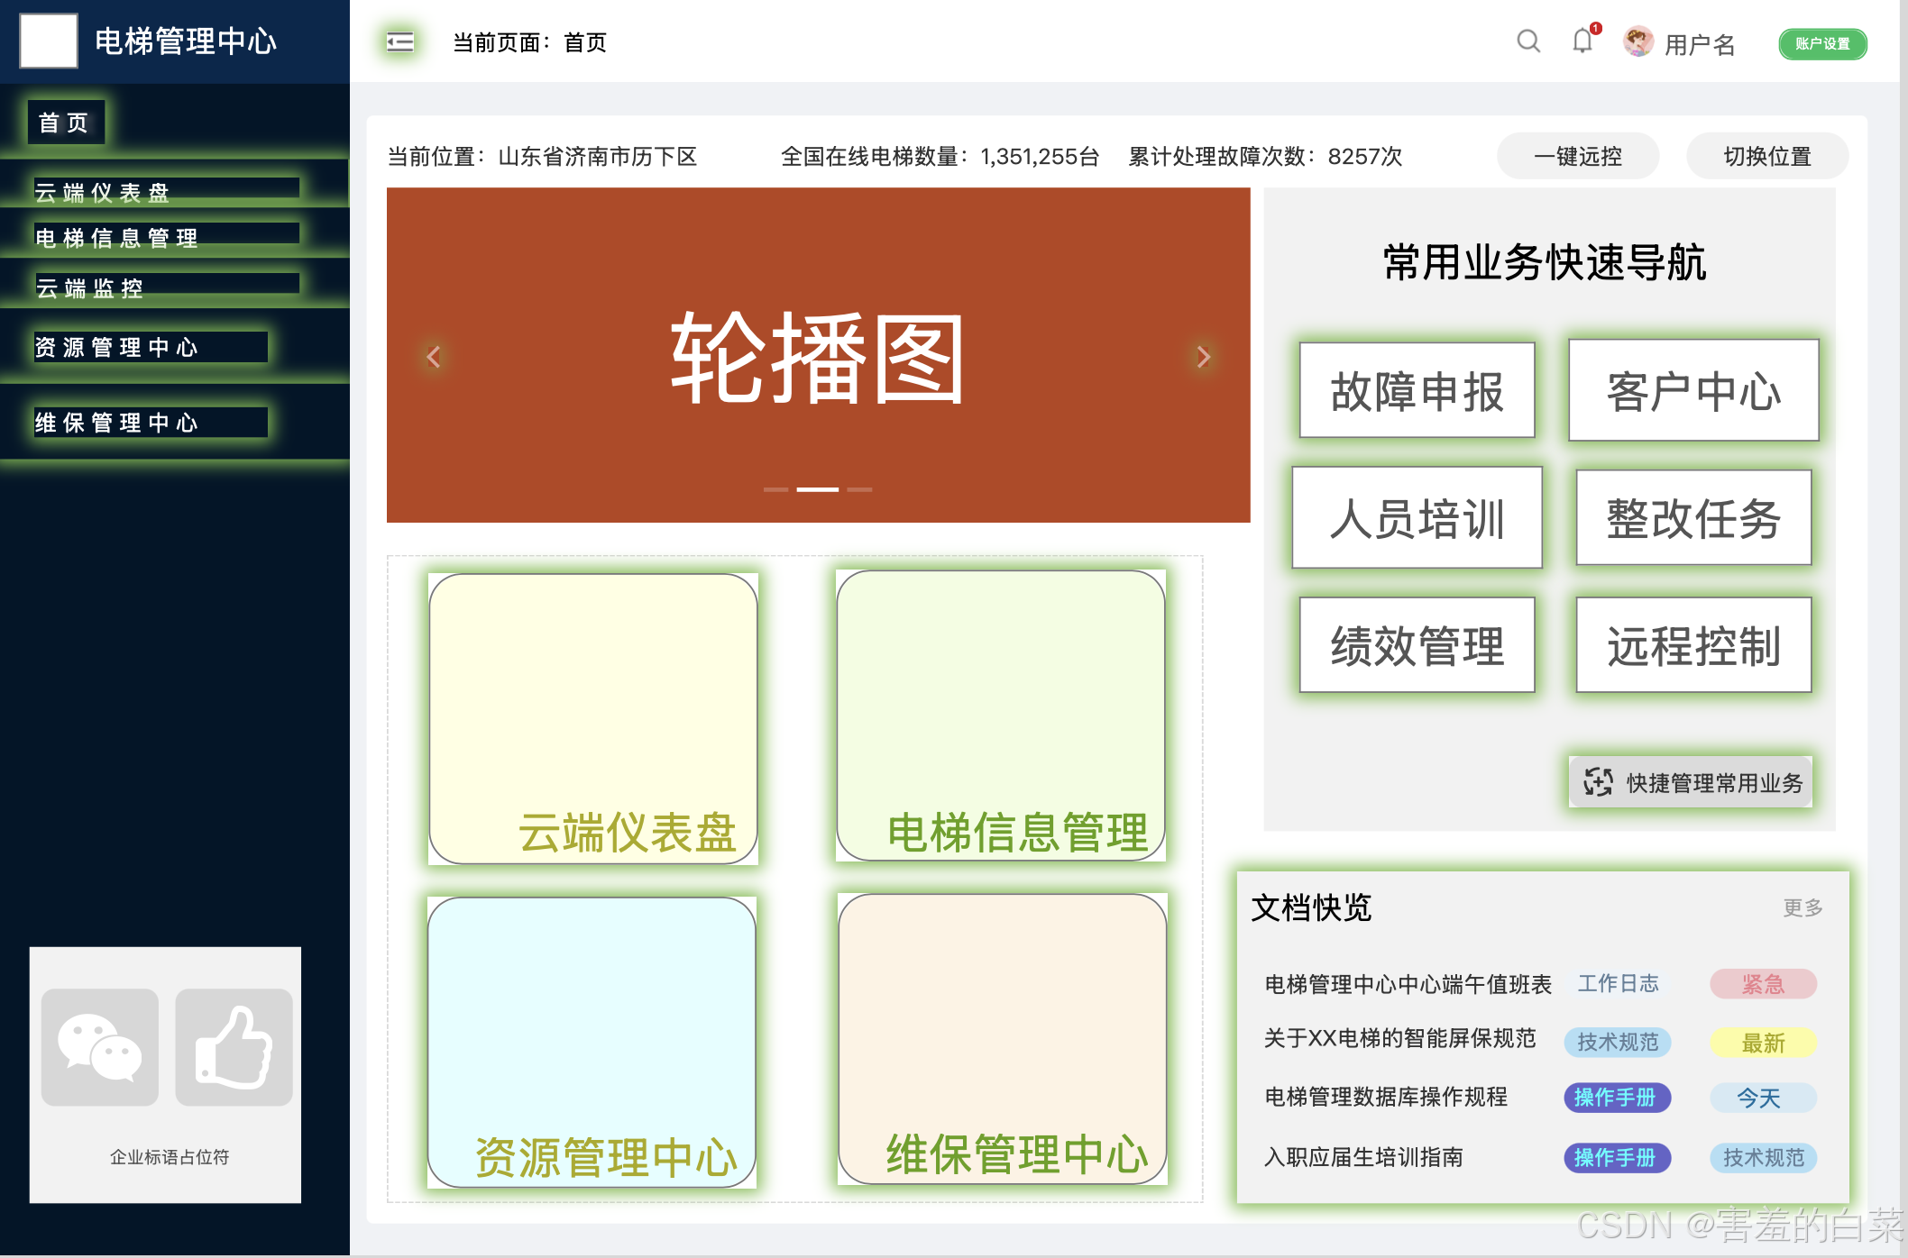Click 更多 link in 文档快览
Screen dimensions: 1908x1258
coord(1802,907)
